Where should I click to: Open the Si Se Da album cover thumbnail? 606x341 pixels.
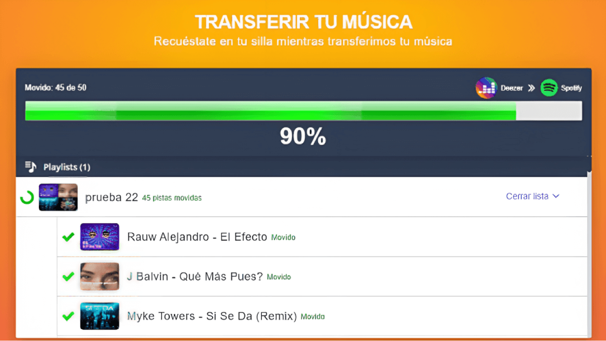pyautogui.click(x=99, y=316)
